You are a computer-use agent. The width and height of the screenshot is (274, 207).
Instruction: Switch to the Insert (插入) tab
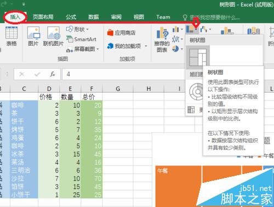(x=15, y=17)
